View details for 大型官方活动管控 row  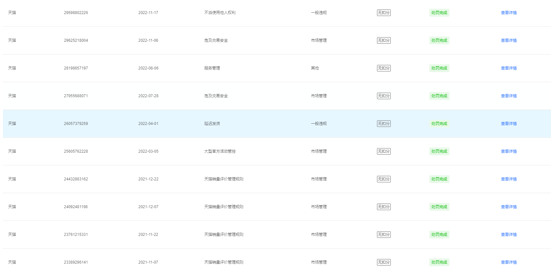pos(509,151)
